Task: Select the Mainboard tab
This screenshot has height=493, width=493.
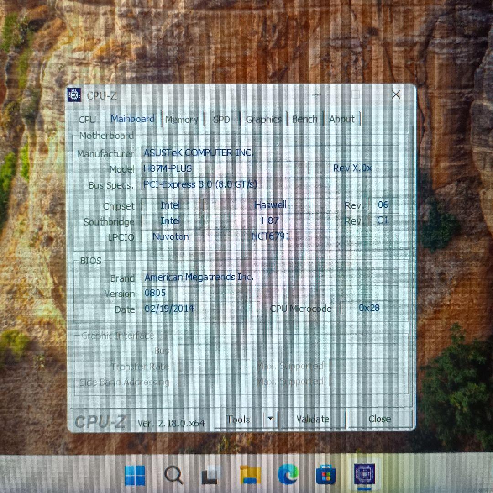Action: point(133,119)
